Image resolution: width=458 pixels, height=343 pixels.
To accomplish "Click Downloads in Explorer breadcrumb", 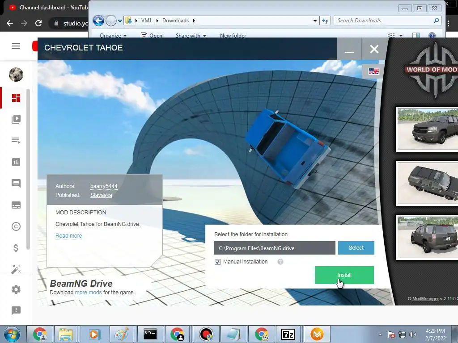I will (x=175, y=21).
